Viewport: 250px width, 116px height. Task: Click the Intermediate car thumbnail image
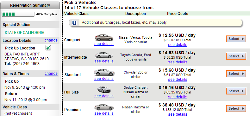click(x=104, y=55)
